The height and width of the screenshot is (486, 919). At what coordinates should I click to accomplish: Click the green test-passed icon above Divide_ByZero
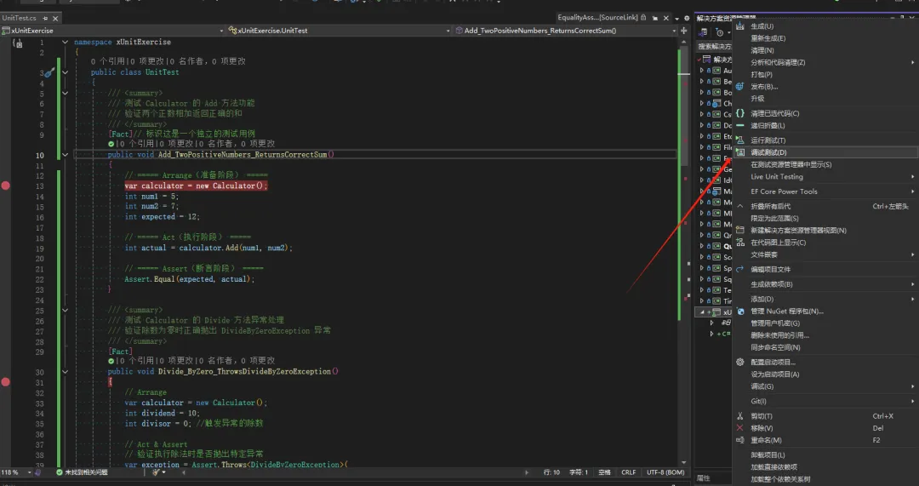point(111,361)
